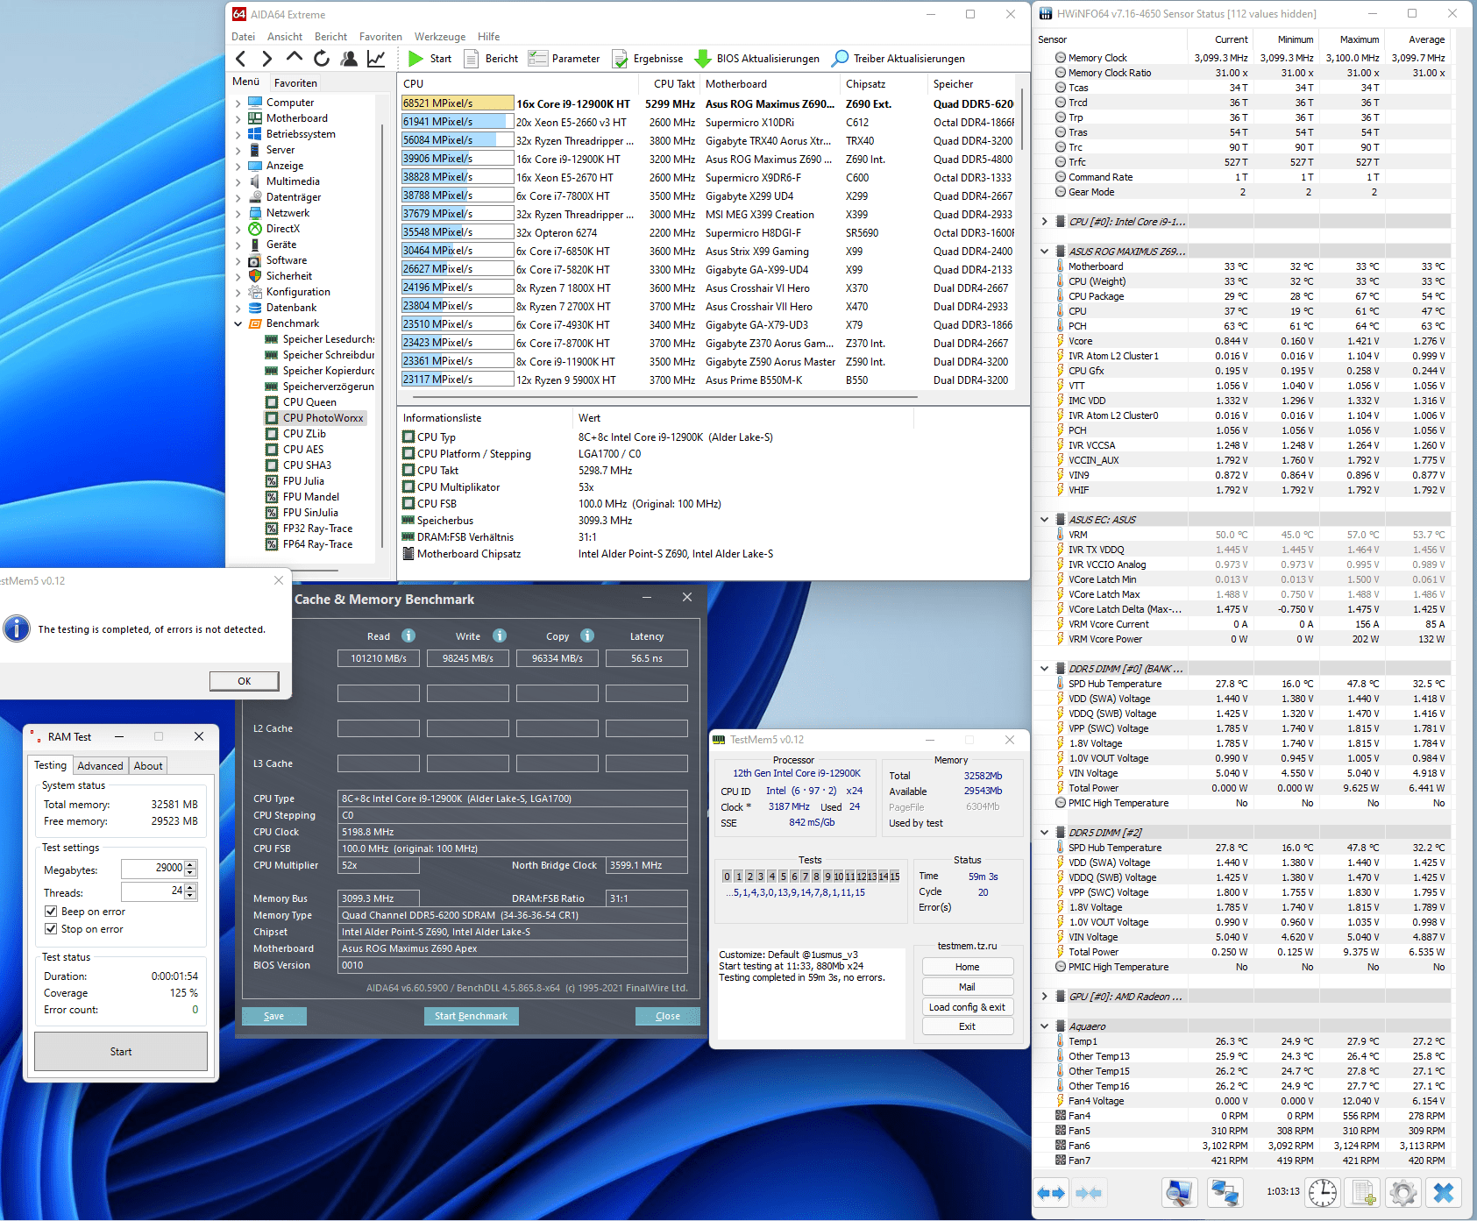The image size is (1477, 1221).
Task: Open HWiNFO settings gear icon
Action: click(x=1402, y=1192)
